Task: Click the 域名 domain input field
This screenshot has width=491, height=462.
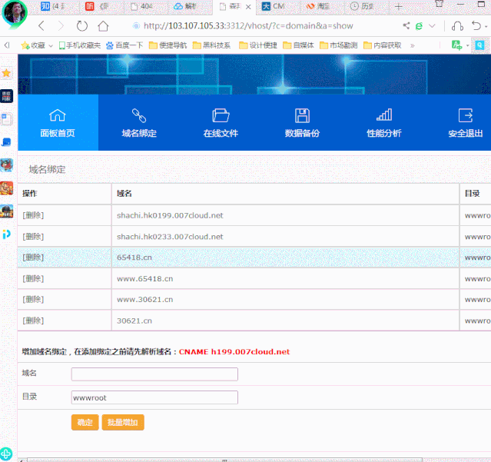Action: tap(154, 374)
